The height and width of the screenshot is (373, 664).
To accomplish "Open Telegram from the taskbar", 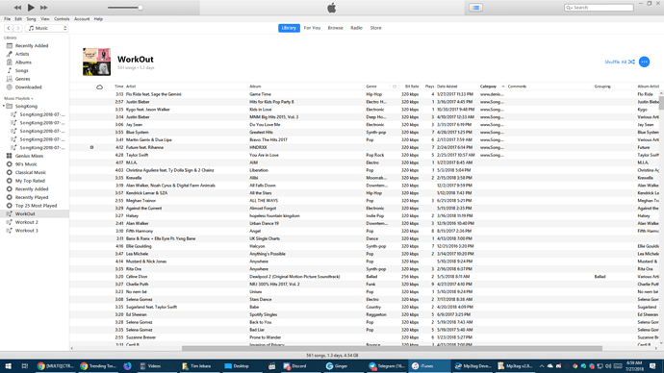I will tap(386, 366).
